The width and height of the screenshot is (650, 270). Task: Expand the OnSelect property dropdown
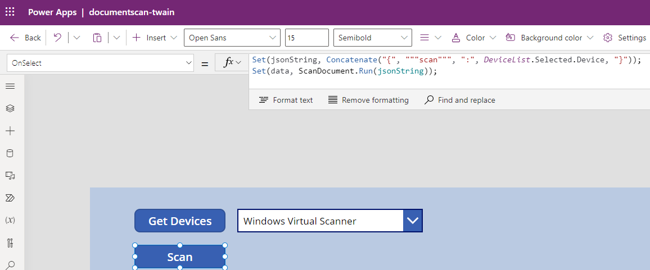coord(101,63)
